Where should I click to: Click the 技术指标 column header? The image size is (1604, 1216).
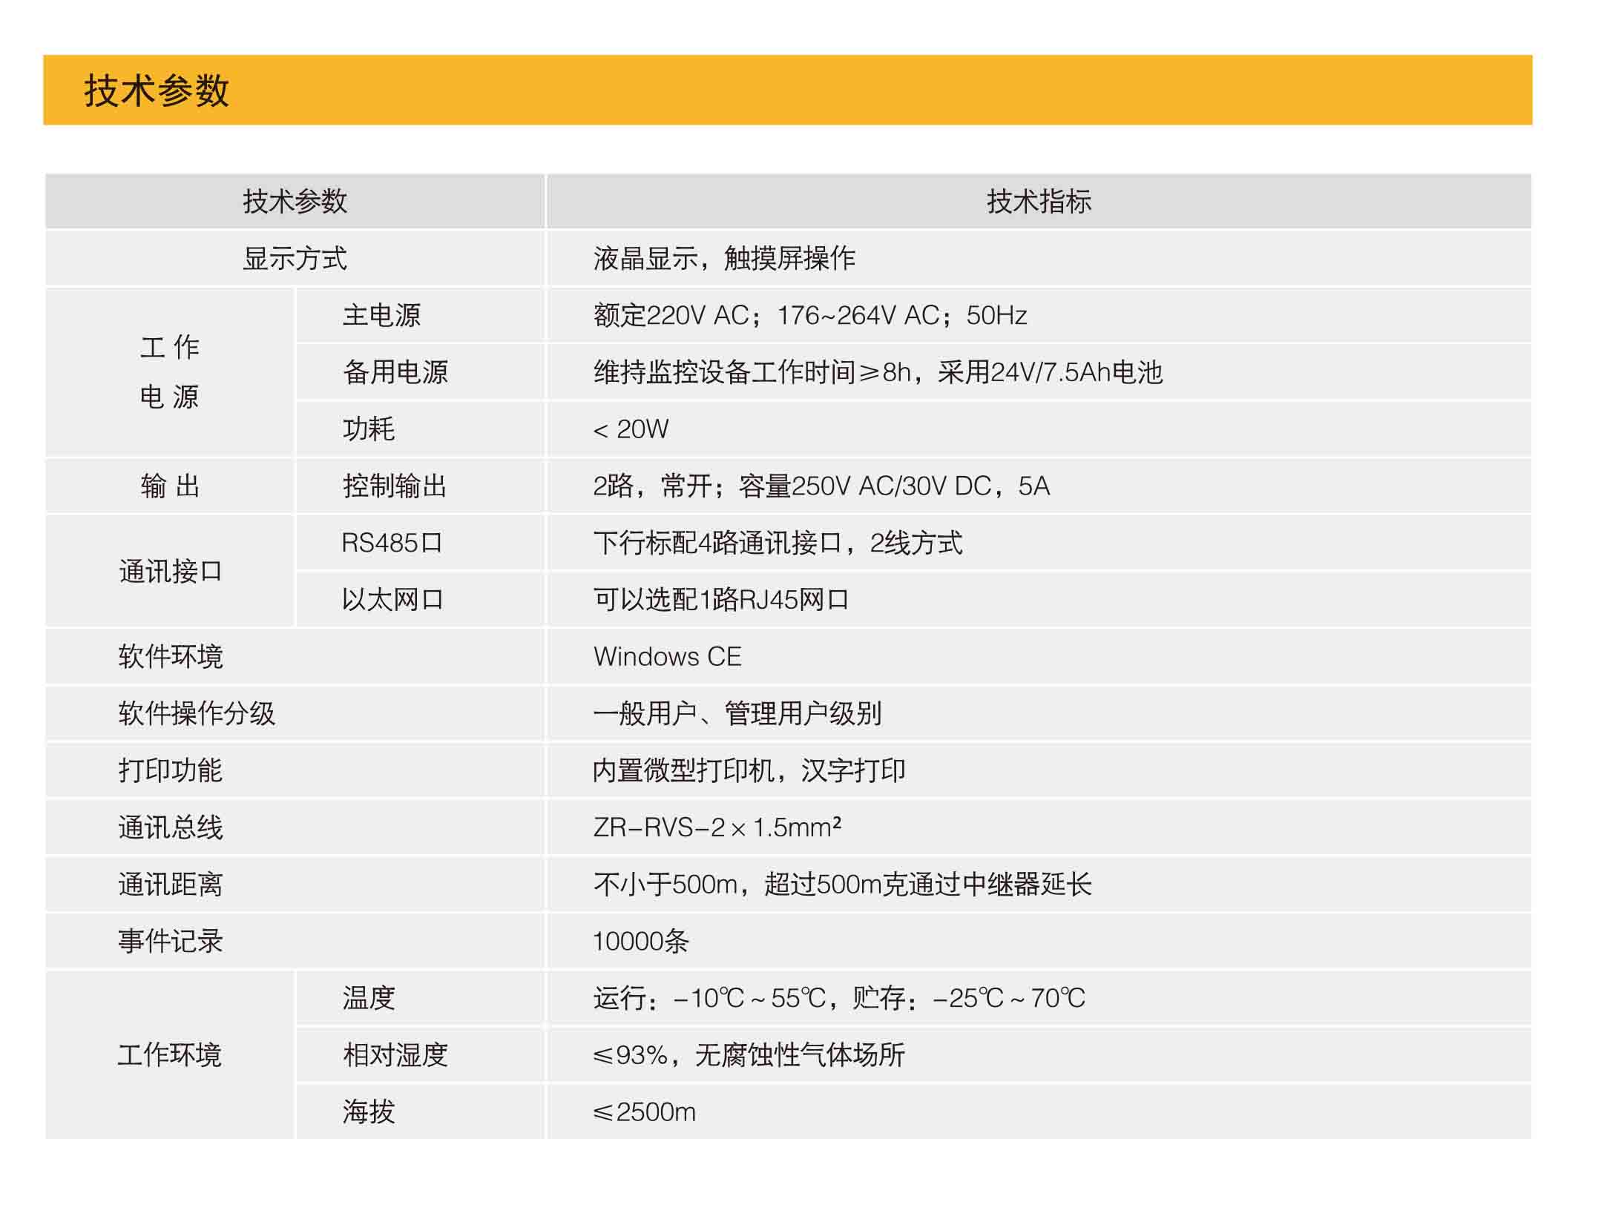tap(1038, 202)
